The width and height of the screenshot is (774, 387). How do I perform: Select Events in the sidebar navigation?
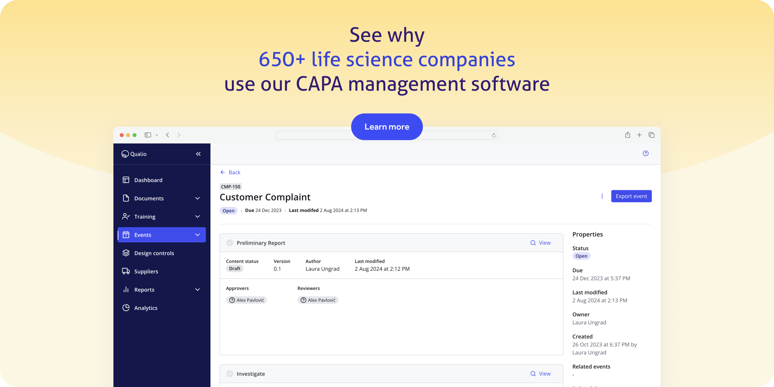click(x=143, y=235)
